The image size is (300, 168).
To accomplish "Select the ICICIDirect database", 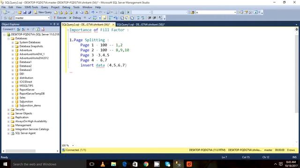I will click(26, 82).
